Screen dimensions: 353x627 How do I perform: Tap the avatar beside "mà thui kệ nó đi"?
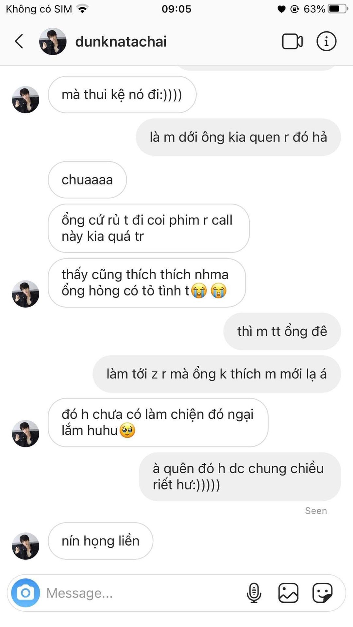tap(25, 100)
